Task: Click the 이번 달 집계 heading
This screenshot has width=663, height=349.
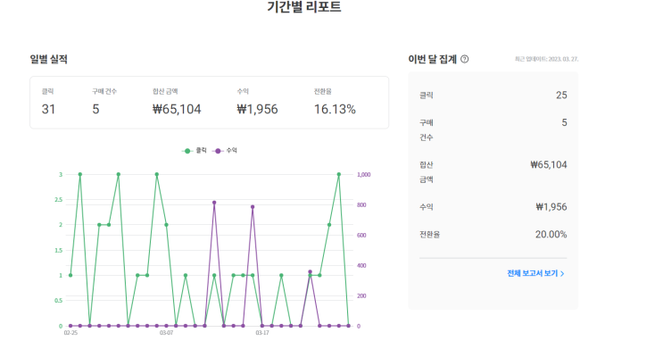Action: tap(432, 59)
